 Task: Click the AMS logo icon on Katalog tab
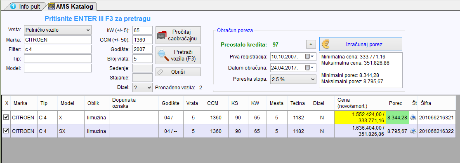tap(51, 6)
